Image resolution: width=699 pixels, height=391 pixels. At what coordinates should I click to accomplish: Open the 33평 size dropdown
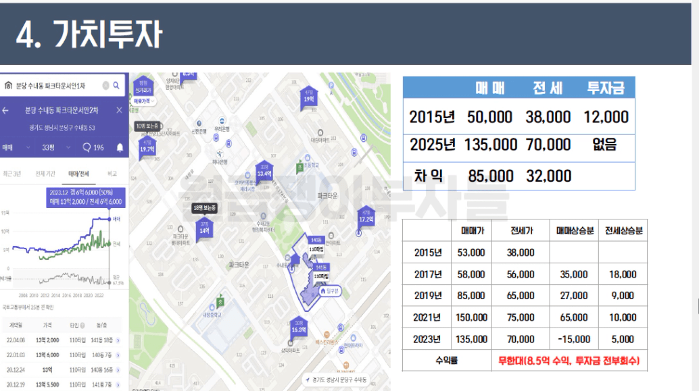coord(56,147)
